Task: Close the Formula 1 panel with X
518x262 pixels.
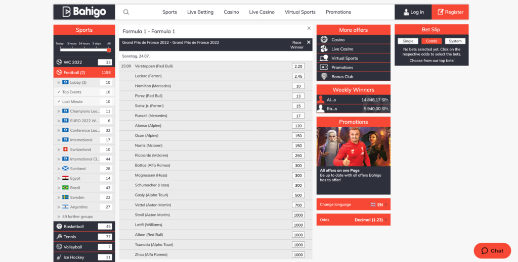Action: 309,28
